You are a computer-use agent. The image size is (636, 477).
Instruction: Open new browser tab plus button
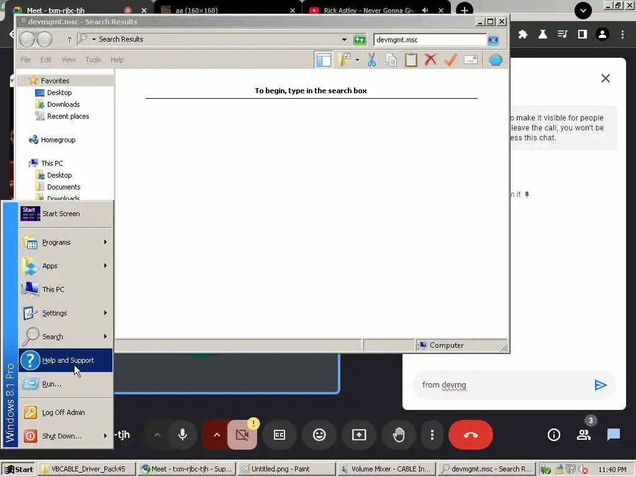point(465,10)
